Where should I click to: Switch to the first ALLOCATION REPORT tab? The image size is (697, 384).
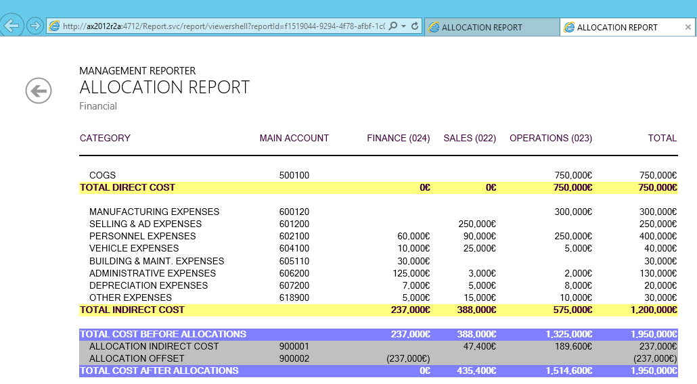(x=482, y=28)
